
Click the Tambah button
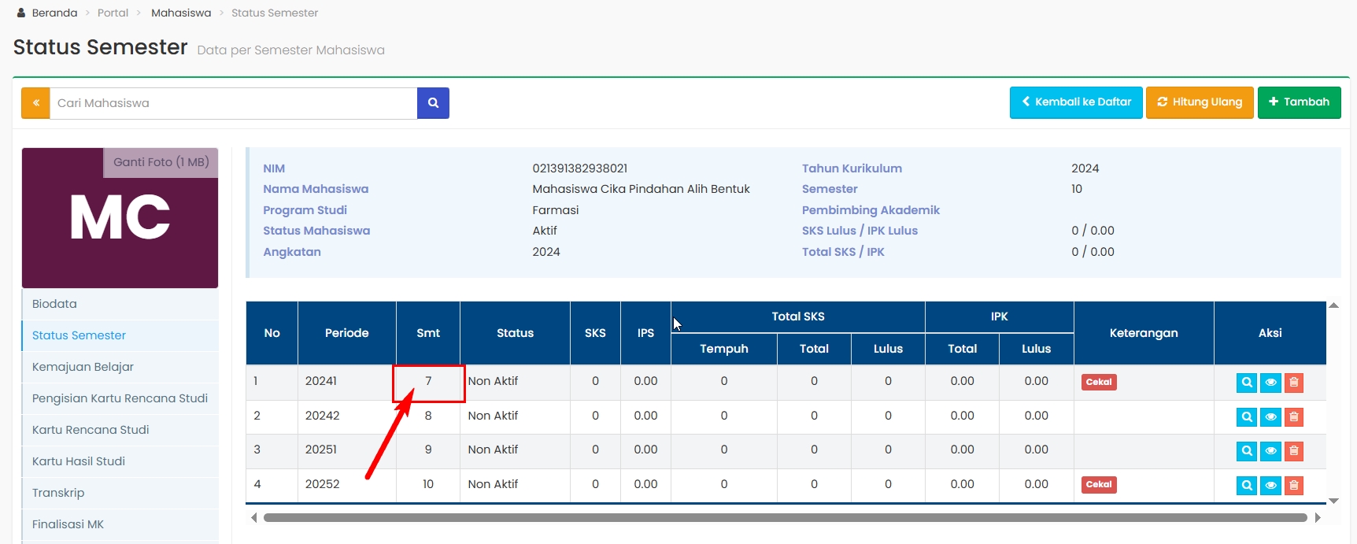(1299, 102)
